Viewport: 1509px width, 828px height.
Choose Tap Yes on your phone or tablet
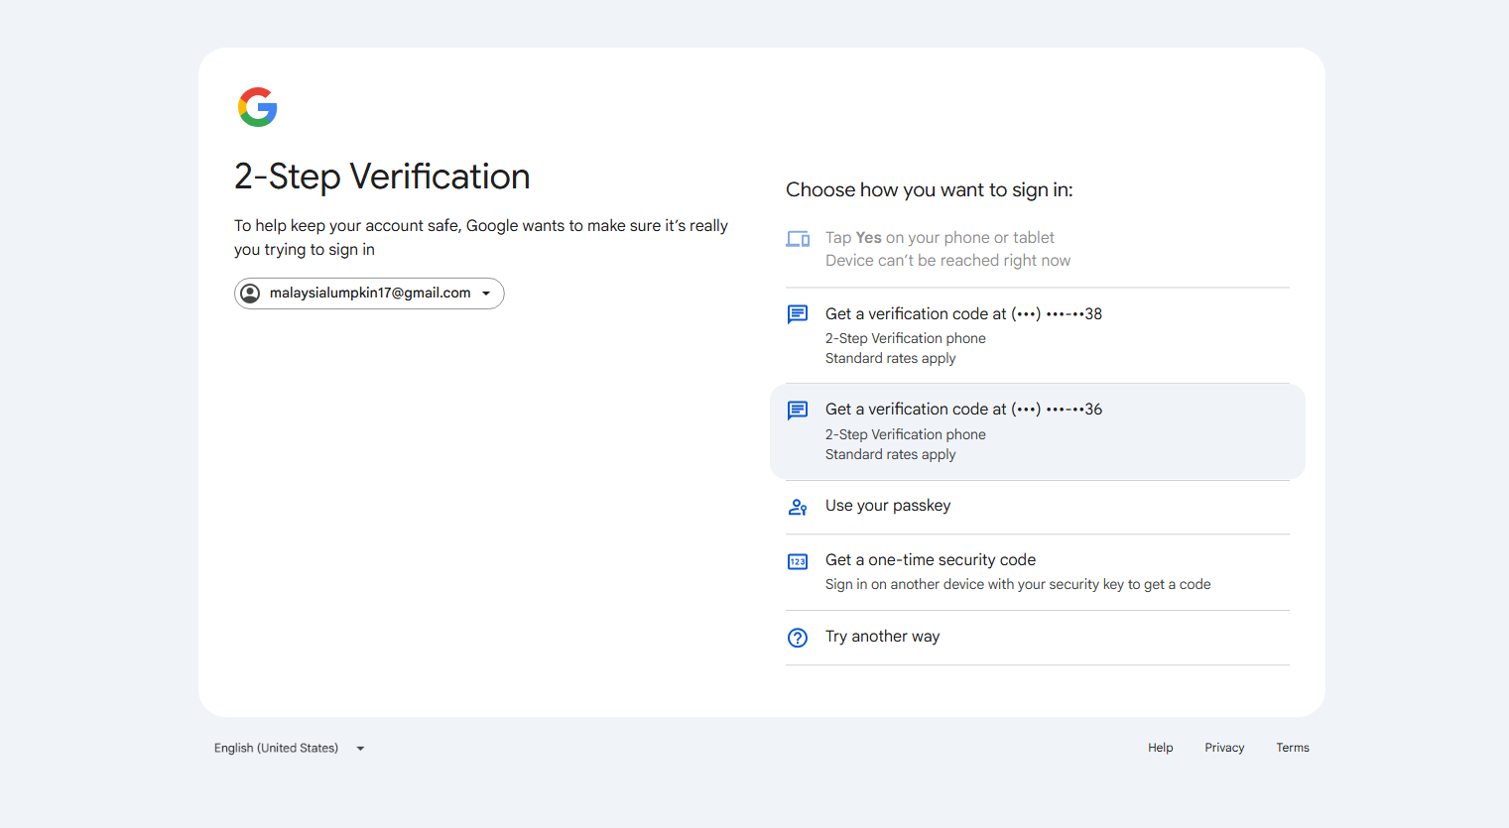coord(1038,249)
